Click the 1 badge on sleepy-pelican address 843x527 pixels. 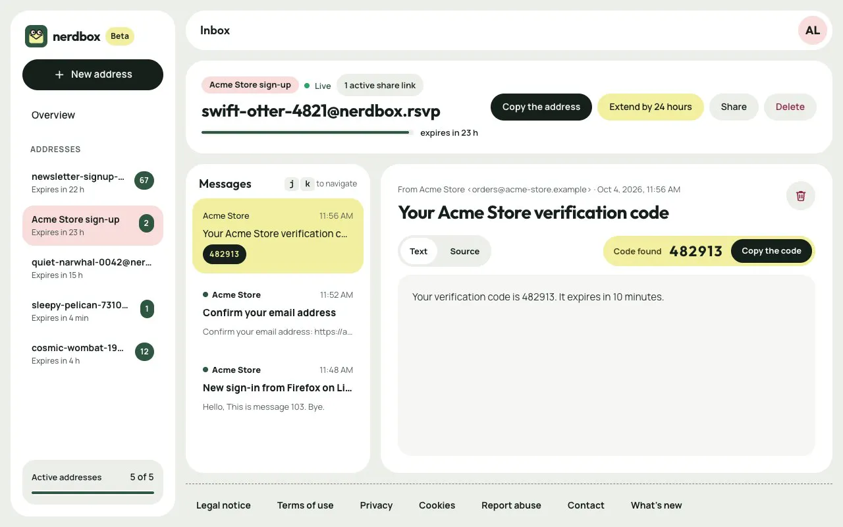coord(147,309)
